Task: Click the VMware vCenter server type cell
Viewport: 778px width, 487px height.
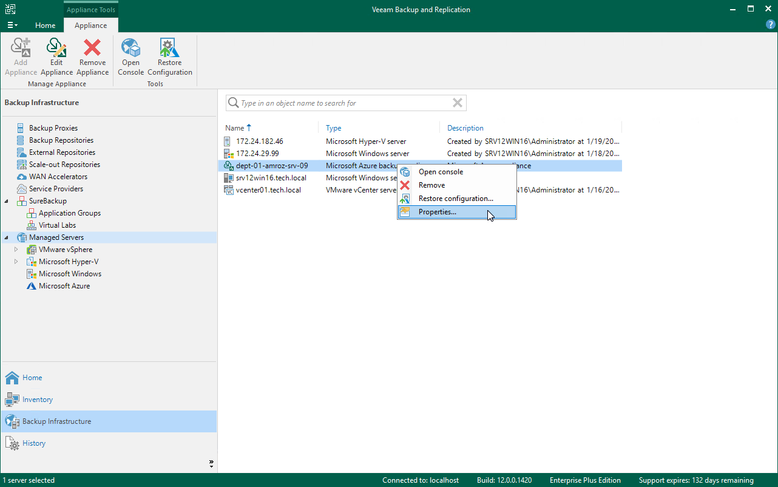Action: pos(361,190)
